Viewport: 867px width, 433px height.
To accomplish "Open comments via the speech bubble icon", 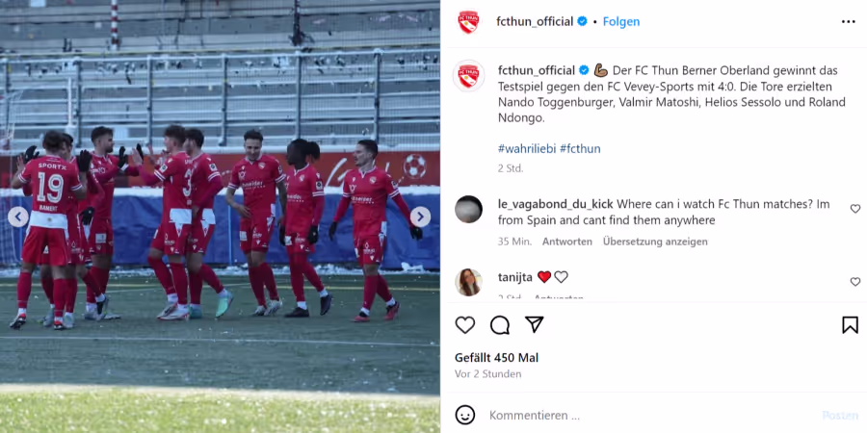I will (x=500, y=325).
